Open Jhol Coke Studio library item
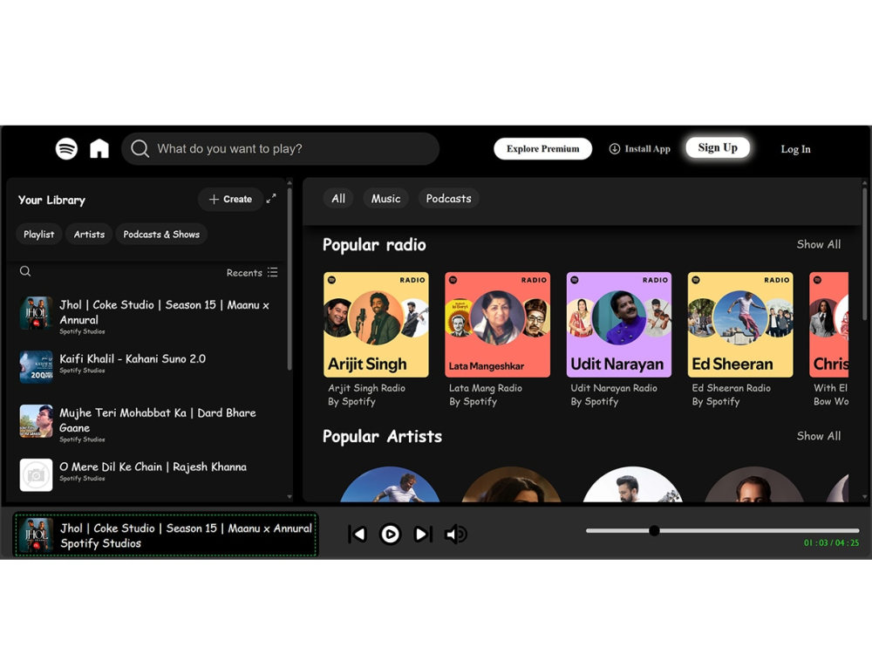The height and width of the screenshot is (654, 872). click(x=147, y=314)
